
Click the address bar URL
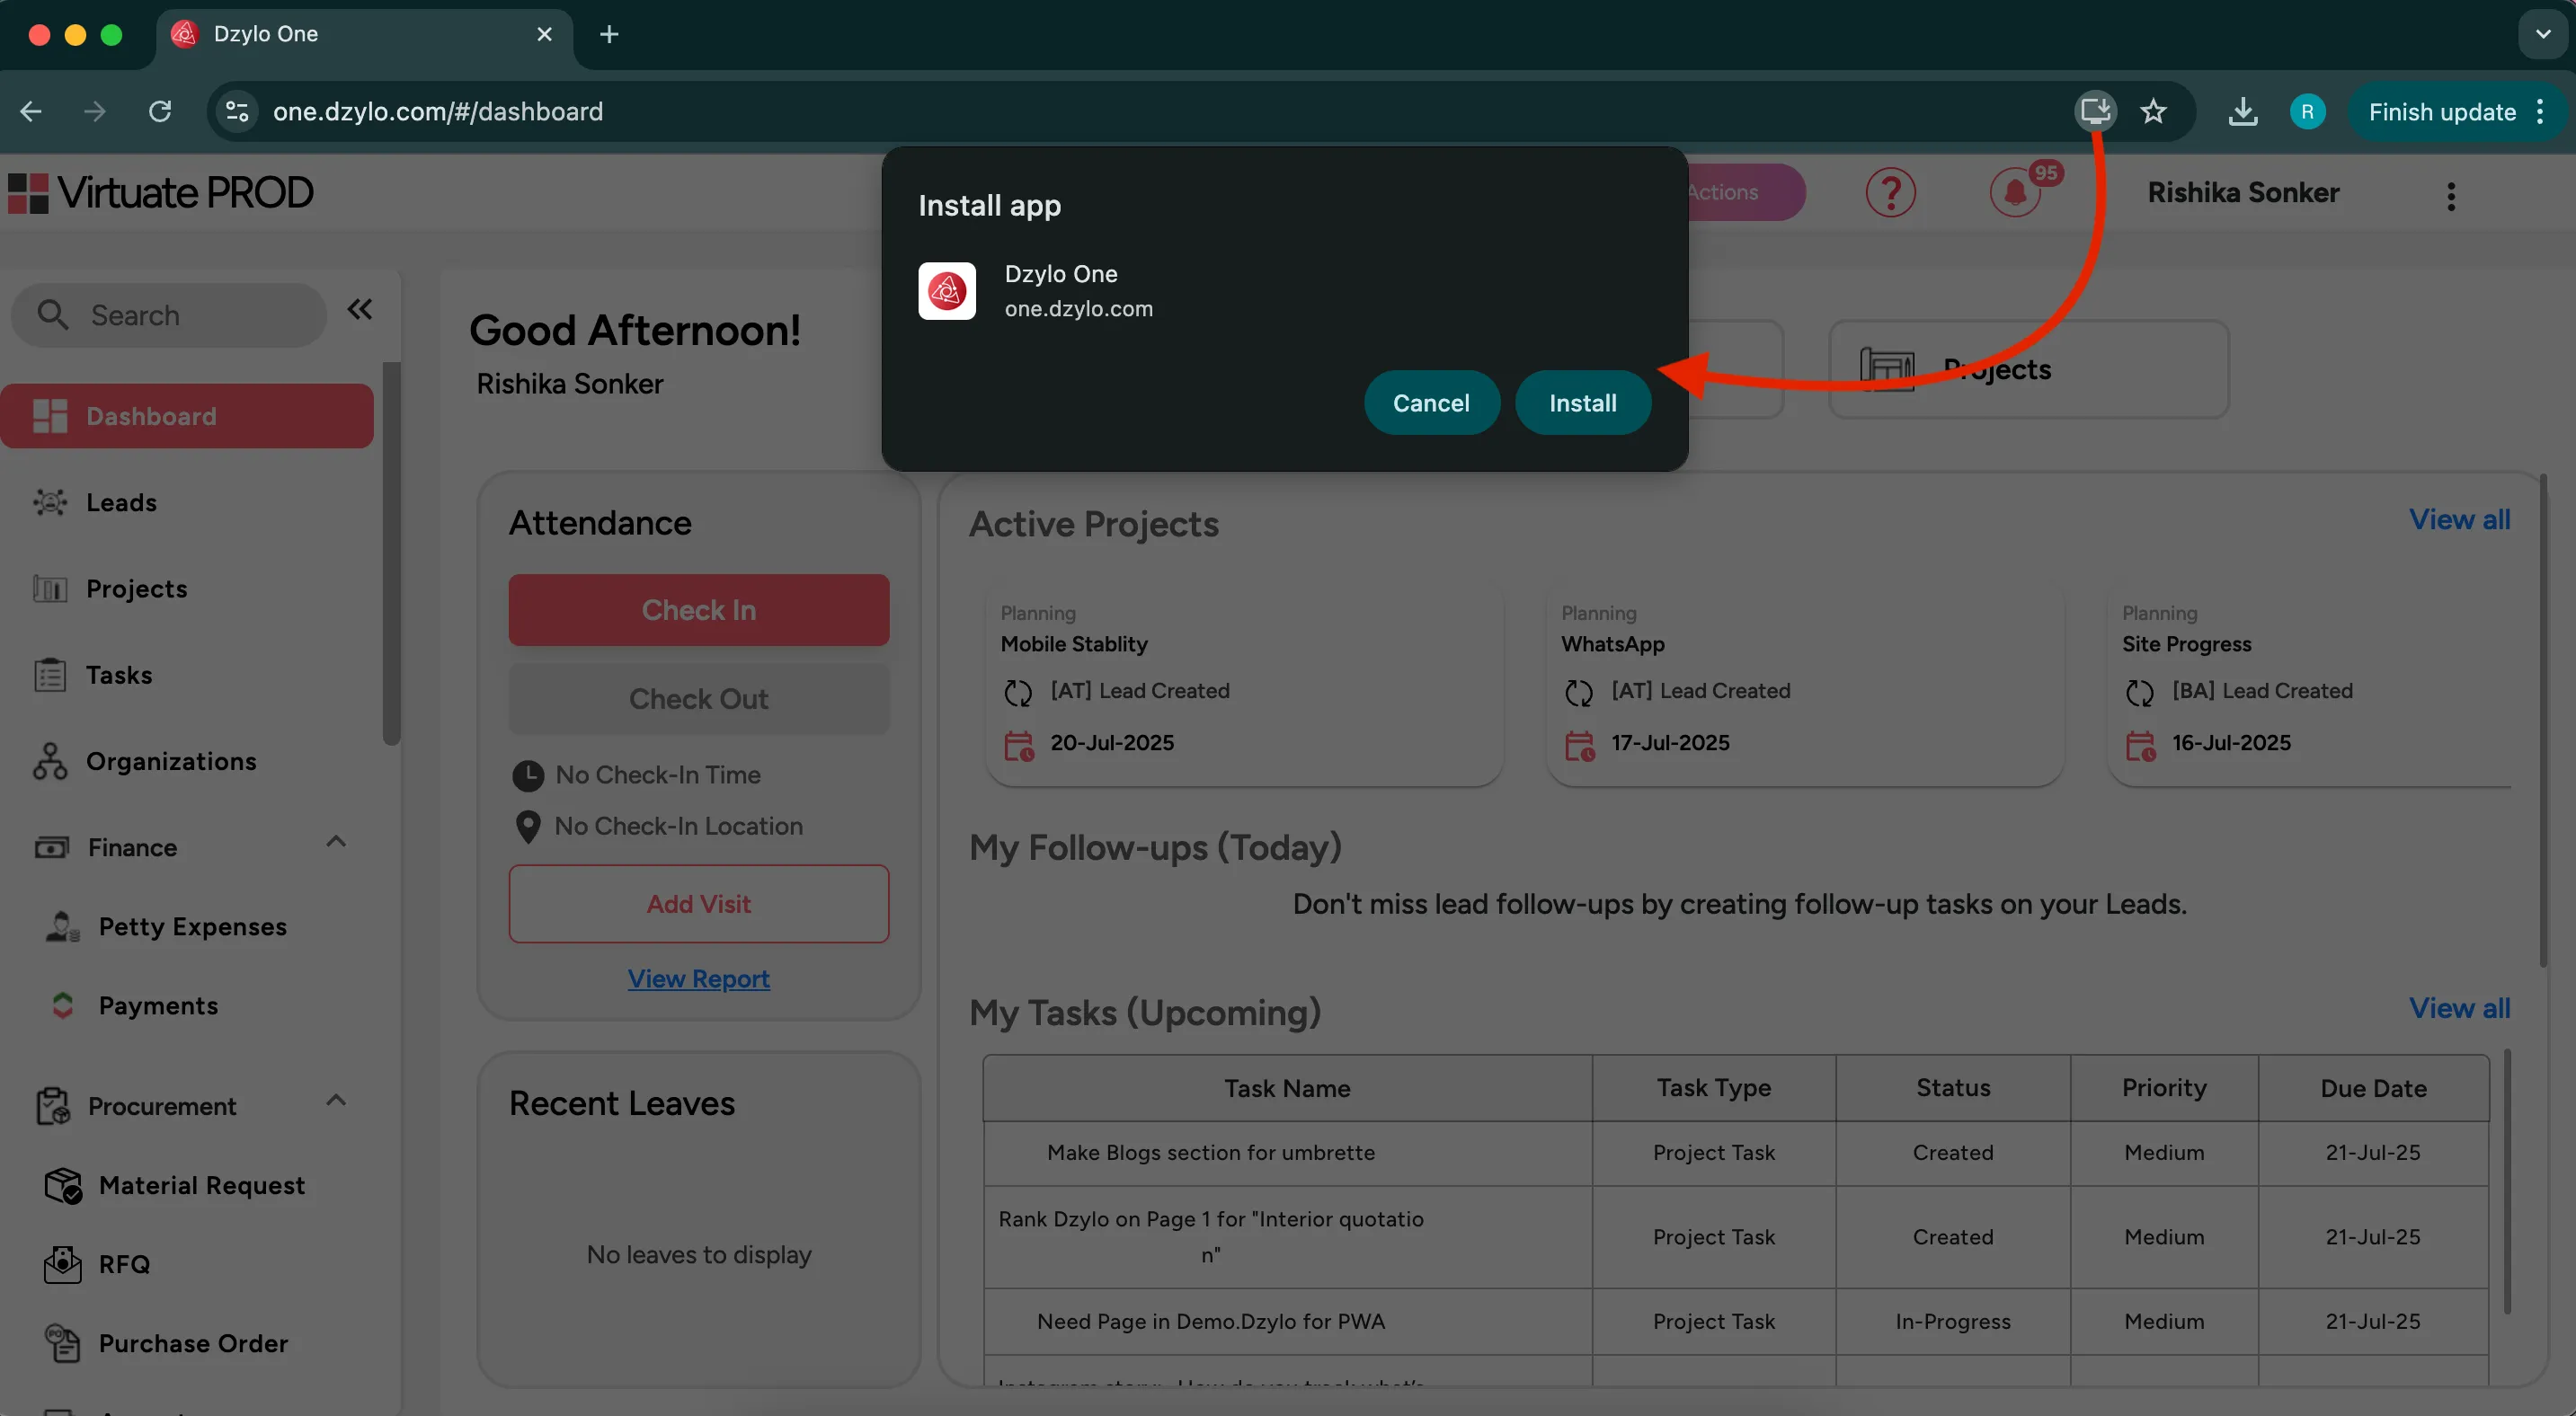coord(438,111)
